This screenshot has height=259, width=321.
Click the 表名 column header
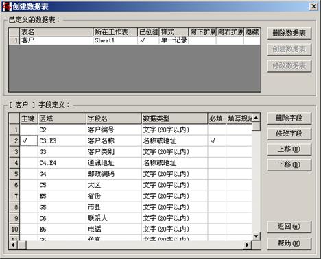pos(56,32)
